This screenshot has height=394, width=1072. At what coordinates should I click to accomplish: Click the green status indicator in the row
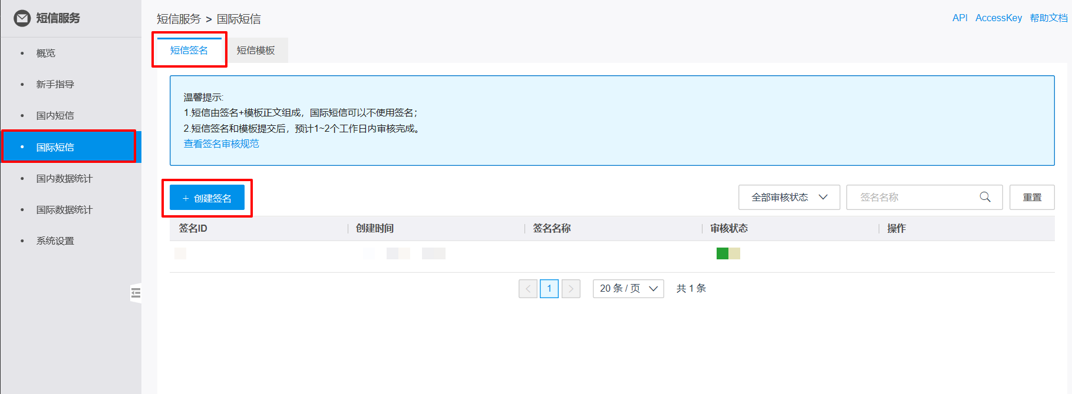(723, 253)
